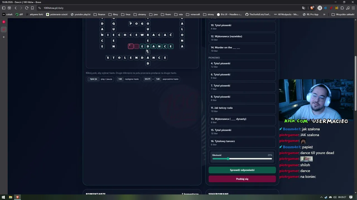Select clue 10. Tytuł piosenki, 4 liter
The image size is (357, 200).
(242, 27)
